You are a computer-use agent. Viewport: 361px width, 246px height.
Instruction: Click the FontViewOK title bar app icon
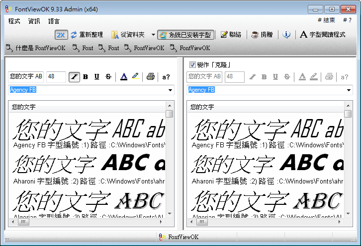point(8,9)
